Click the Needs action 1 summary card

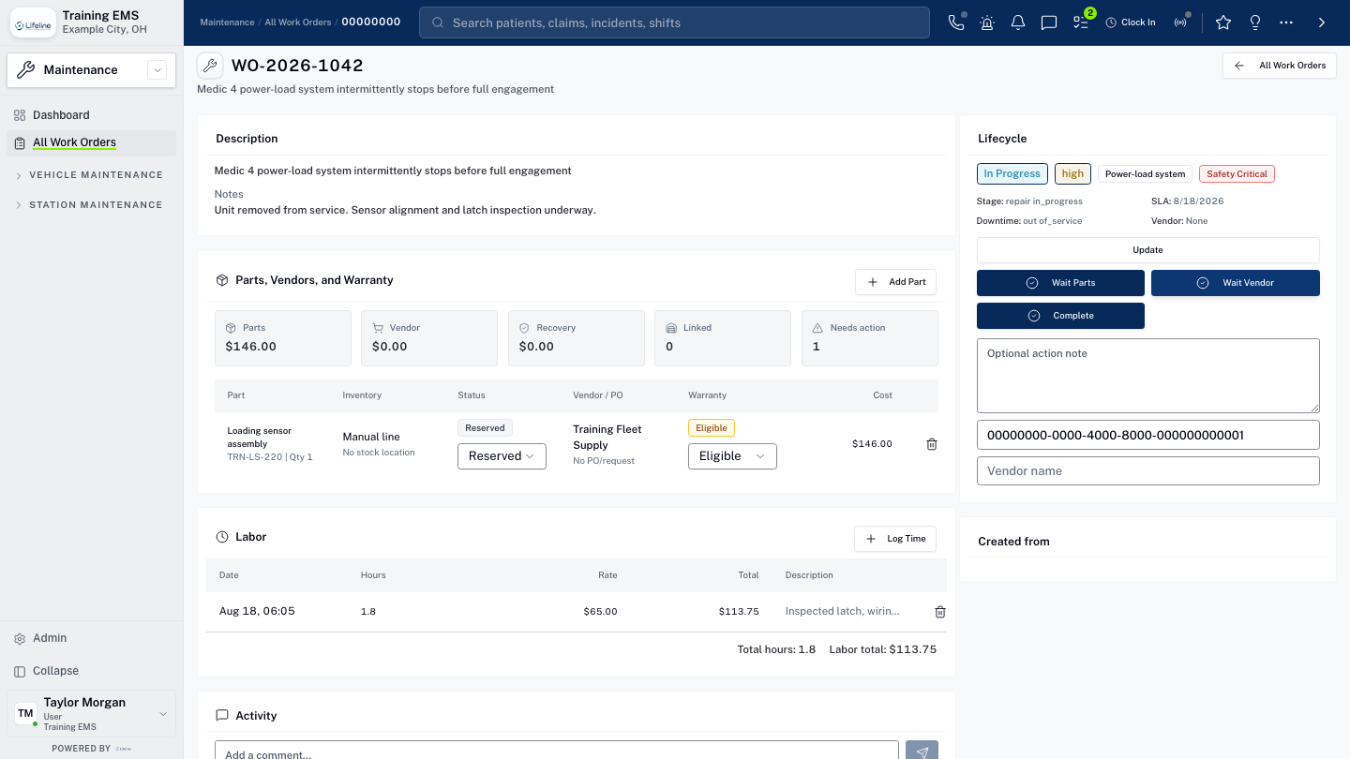tap(870, 338)
